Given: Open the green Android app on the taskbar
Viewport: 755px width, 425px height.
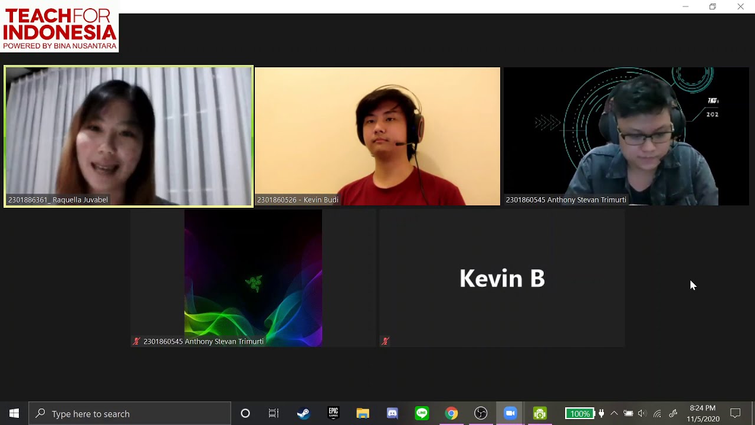Looking at the screenshot, I should [x=540, y=414].
